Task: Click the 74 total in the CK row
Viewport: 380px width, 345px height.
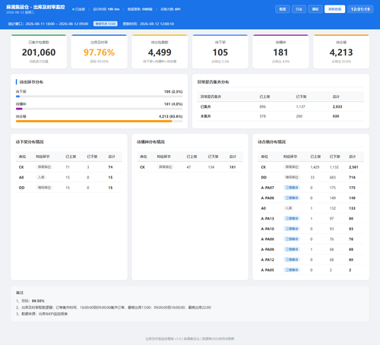Action: coord(110,167)
